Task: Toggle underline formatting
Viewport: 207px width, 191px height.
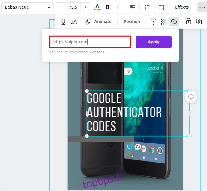Action: click(x=64, y=22)
